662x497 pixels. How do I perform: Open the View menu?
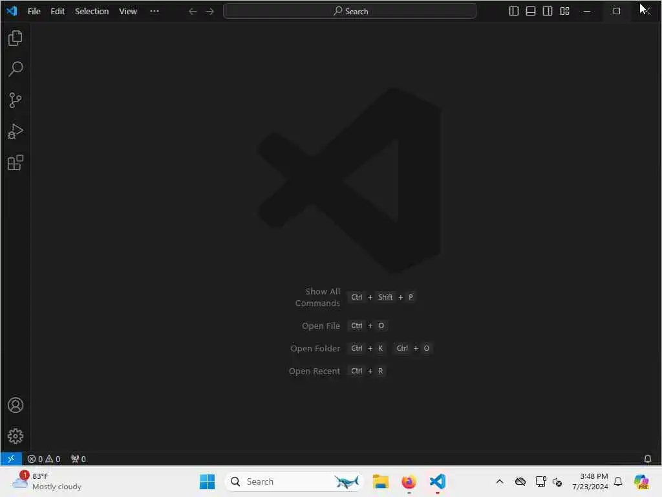click(x=128, y=12)
